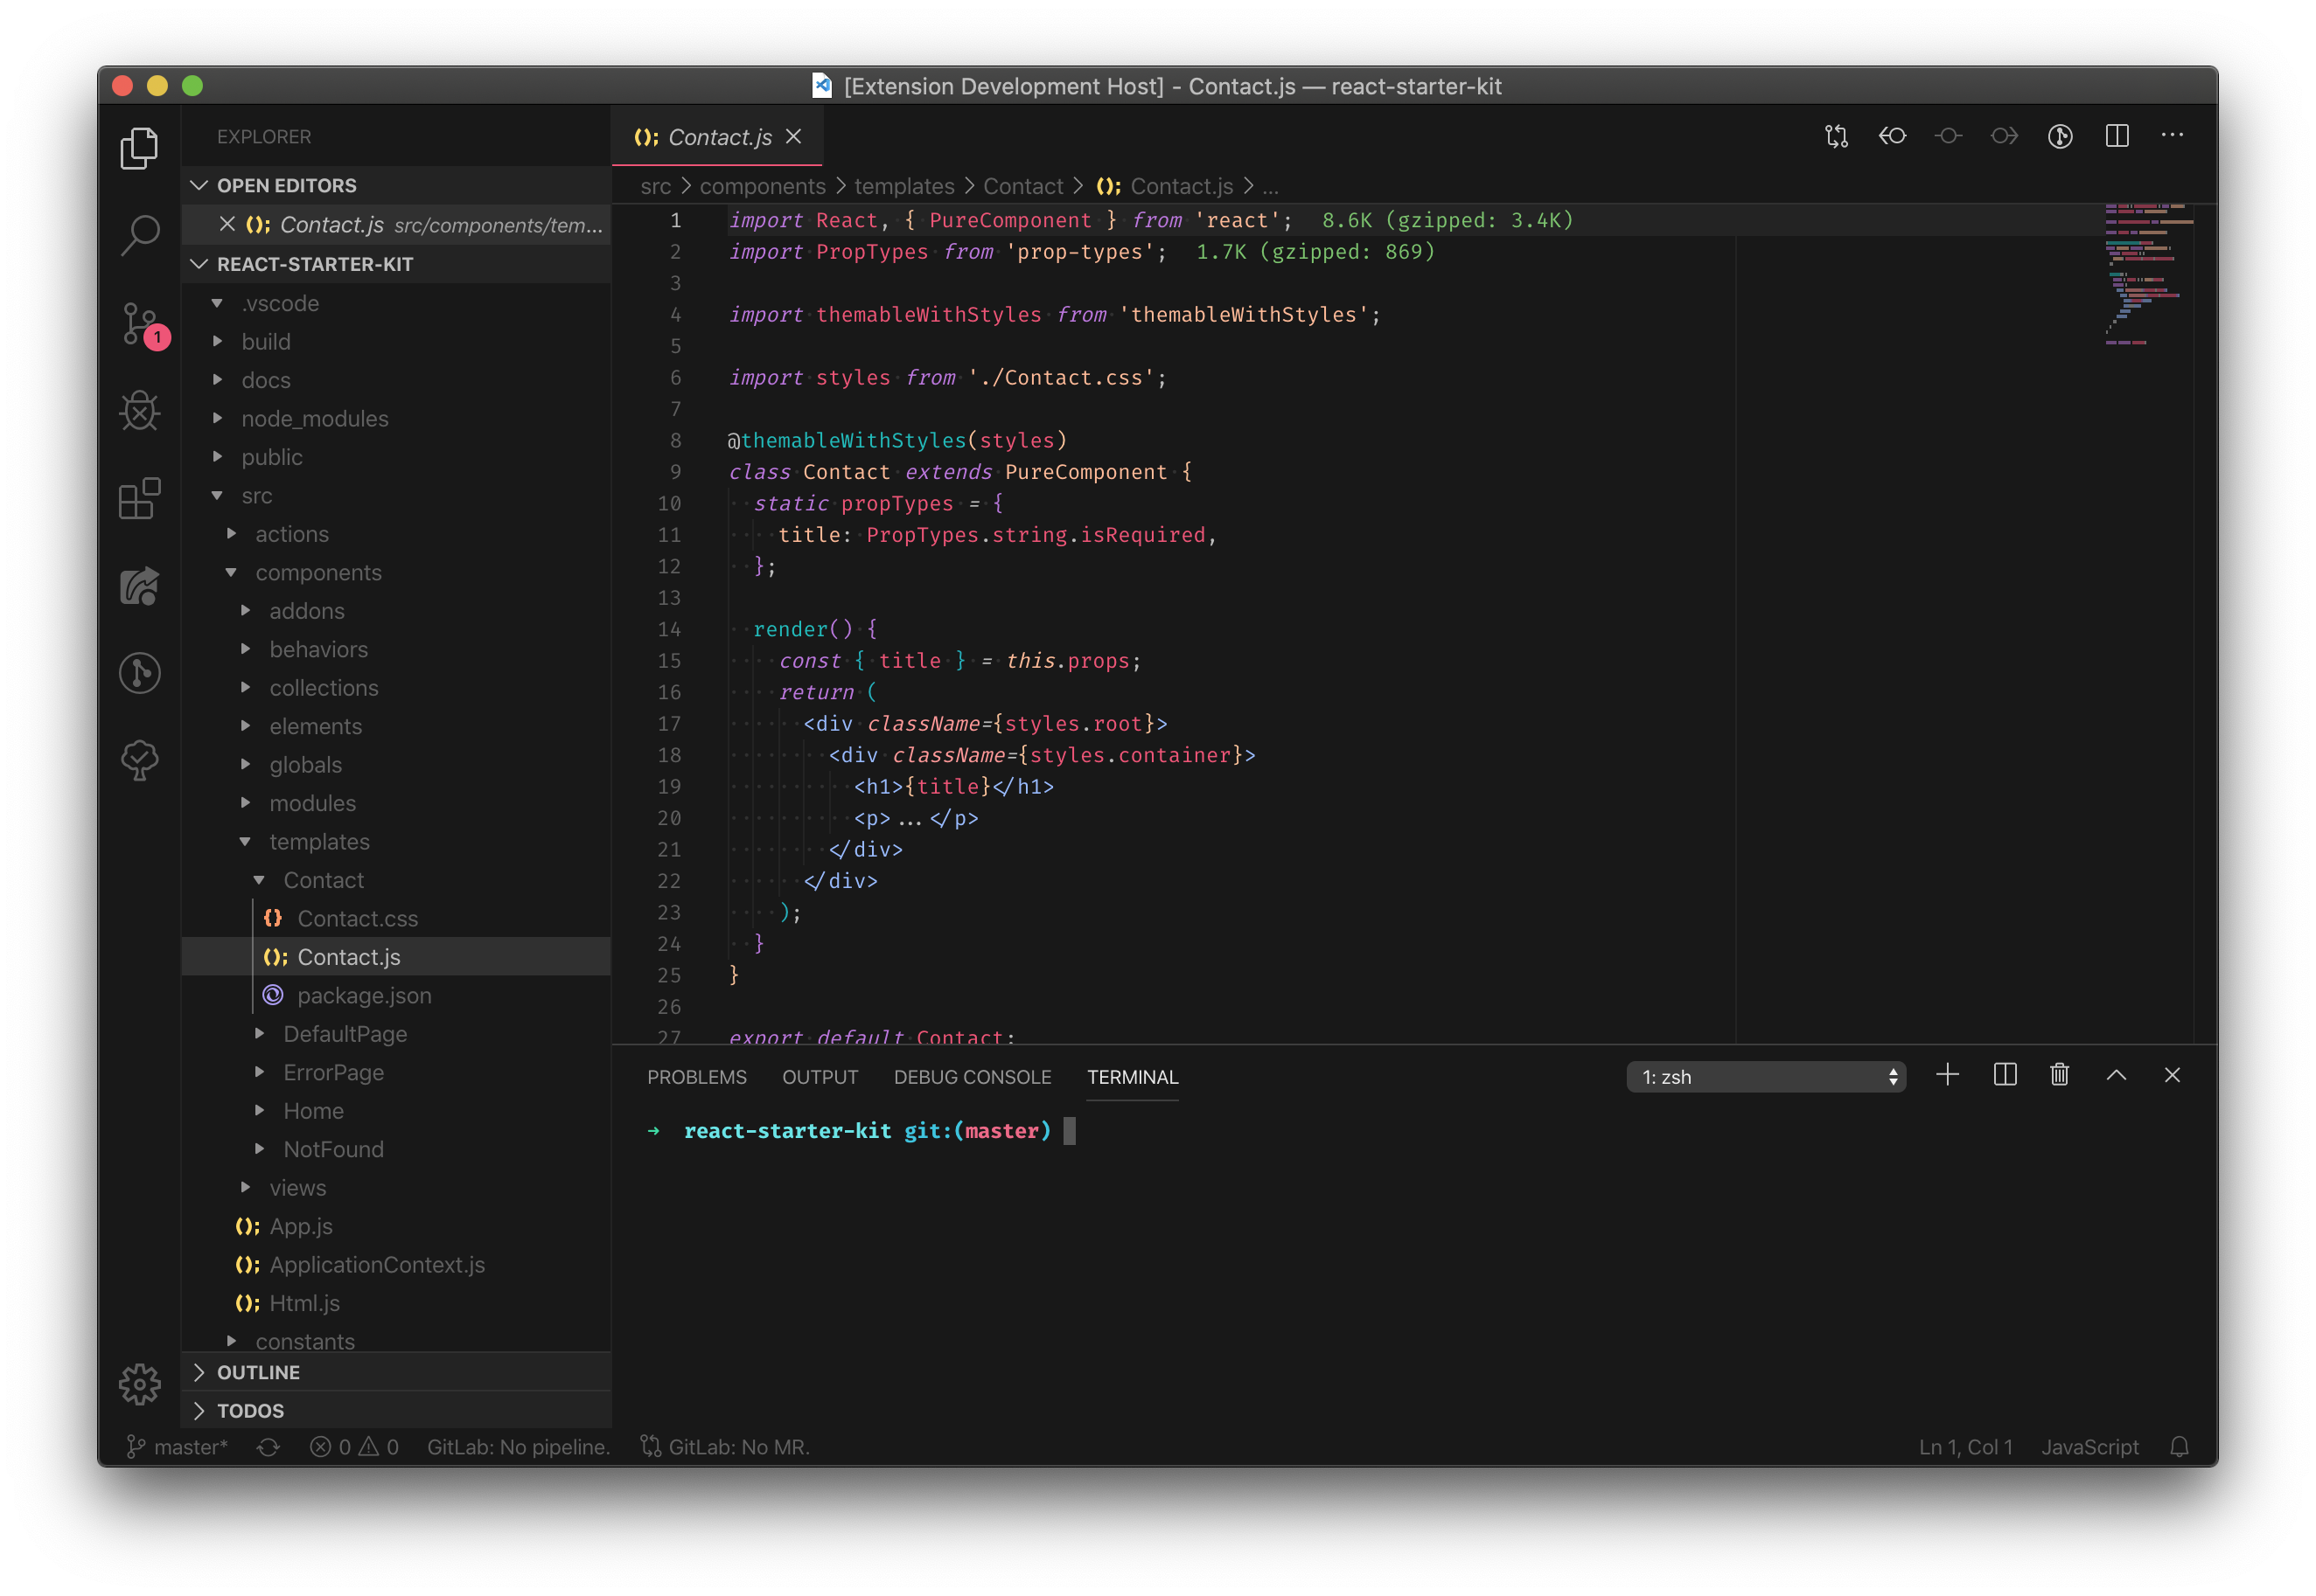Add a new terminal with plus icon
Screen dimensions: 2316x1596
(x=1947, y=1075)
